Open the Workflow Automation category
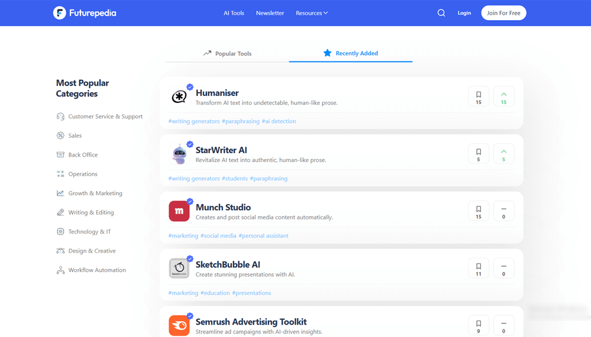 pyautogui.click(x=97, y=270)
